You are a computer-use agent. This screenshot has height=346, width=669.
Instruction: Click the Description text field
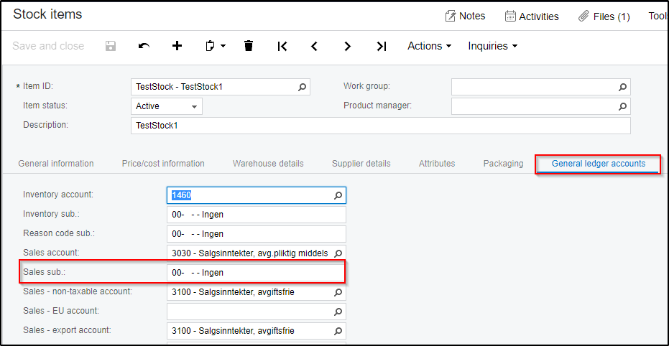pyautogui.click(x=380, y=126)
